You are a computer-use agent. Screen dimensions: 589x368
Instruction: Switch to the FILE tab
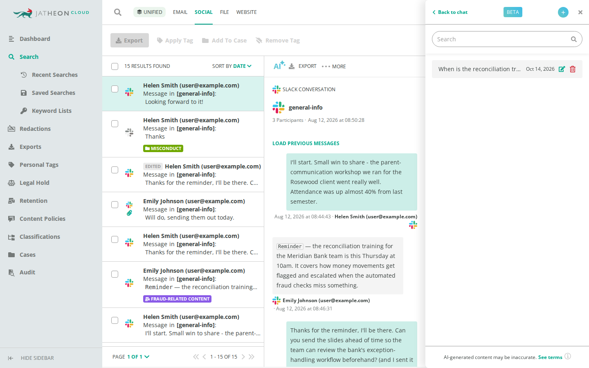click(x=224, y=12)
